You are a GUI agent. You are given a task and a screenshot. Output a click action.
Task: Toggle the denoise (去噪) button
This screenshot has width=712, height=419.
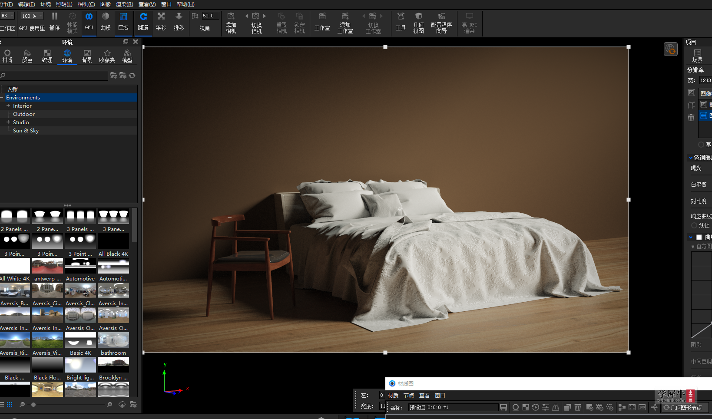point(106,21)
